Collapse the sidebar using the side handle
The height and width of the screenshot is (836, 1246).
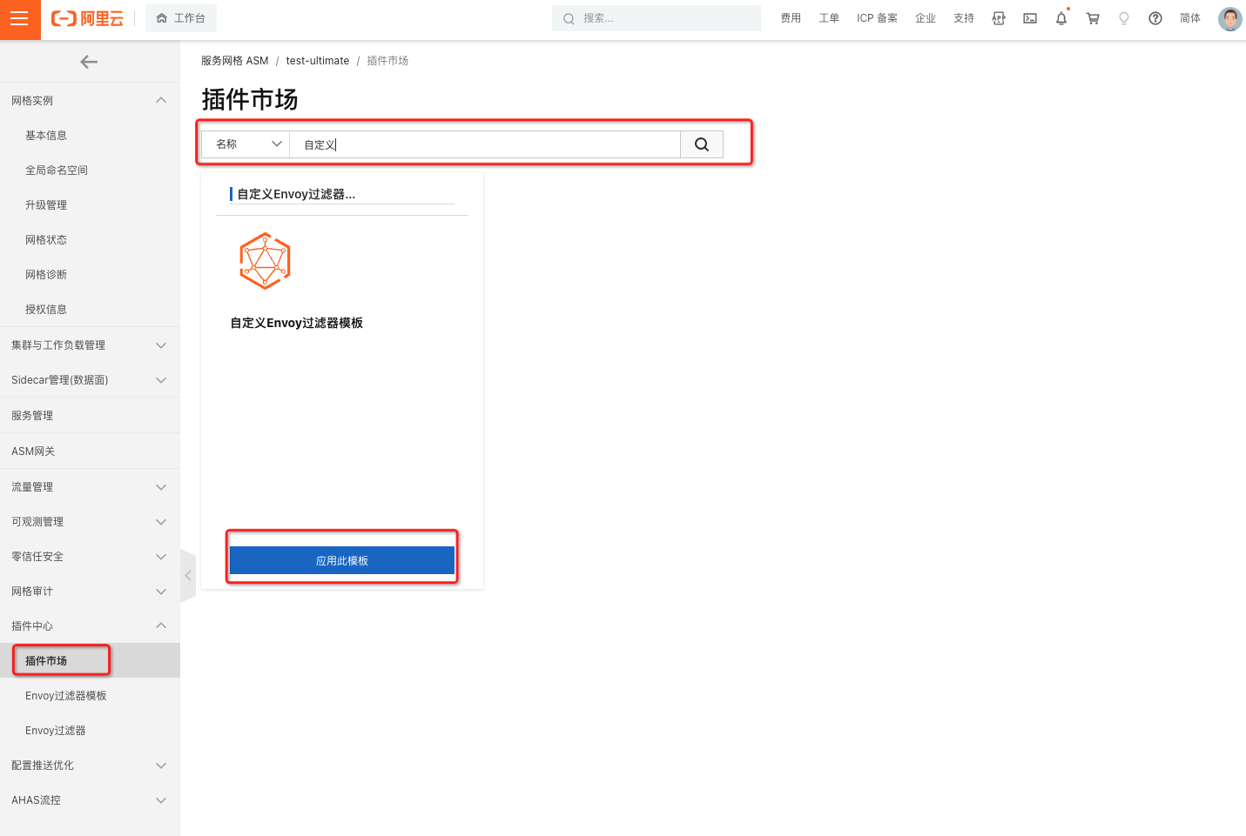click(187, 576)
